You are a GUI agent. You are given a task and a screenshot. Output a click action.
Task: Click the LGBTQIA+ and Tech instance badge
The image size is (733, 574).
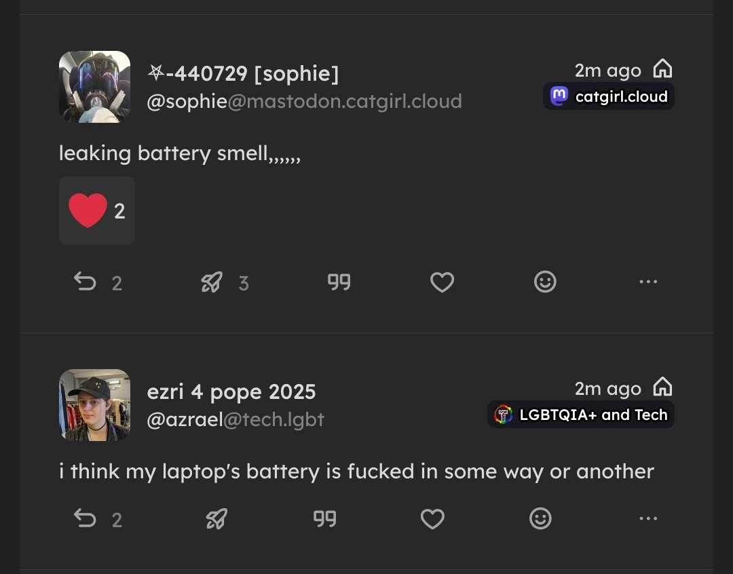tap(581, 415)
